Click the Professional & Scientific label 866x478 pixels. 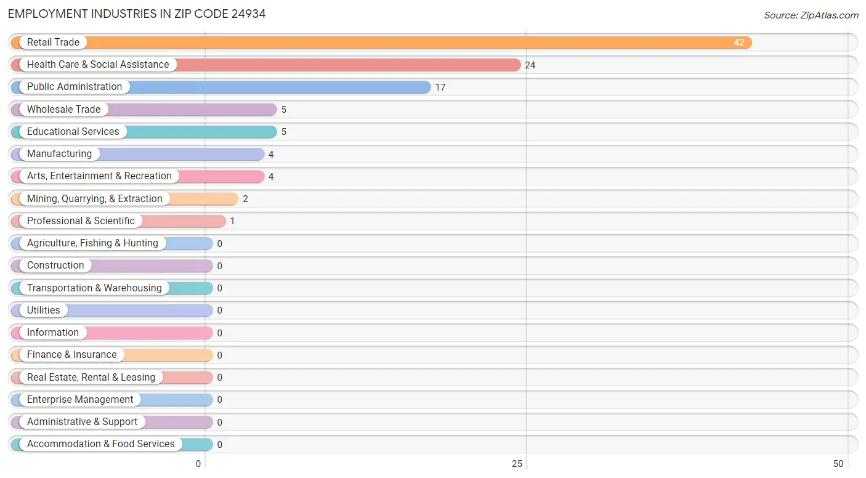click(x=81, y=221)
